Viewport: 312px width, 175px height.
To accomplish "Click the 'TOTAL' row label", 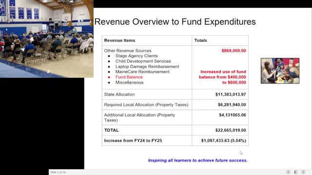I will pyautogui.click(x=112, y=130).
